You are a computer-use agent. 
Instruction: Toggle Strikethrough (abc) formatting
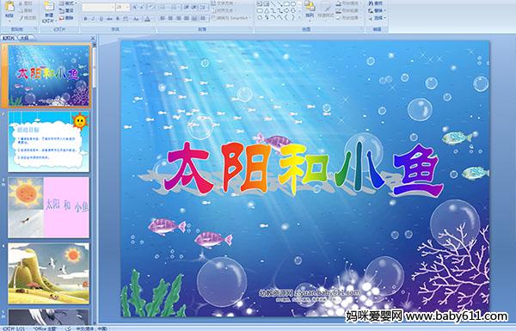pos(109,19)
